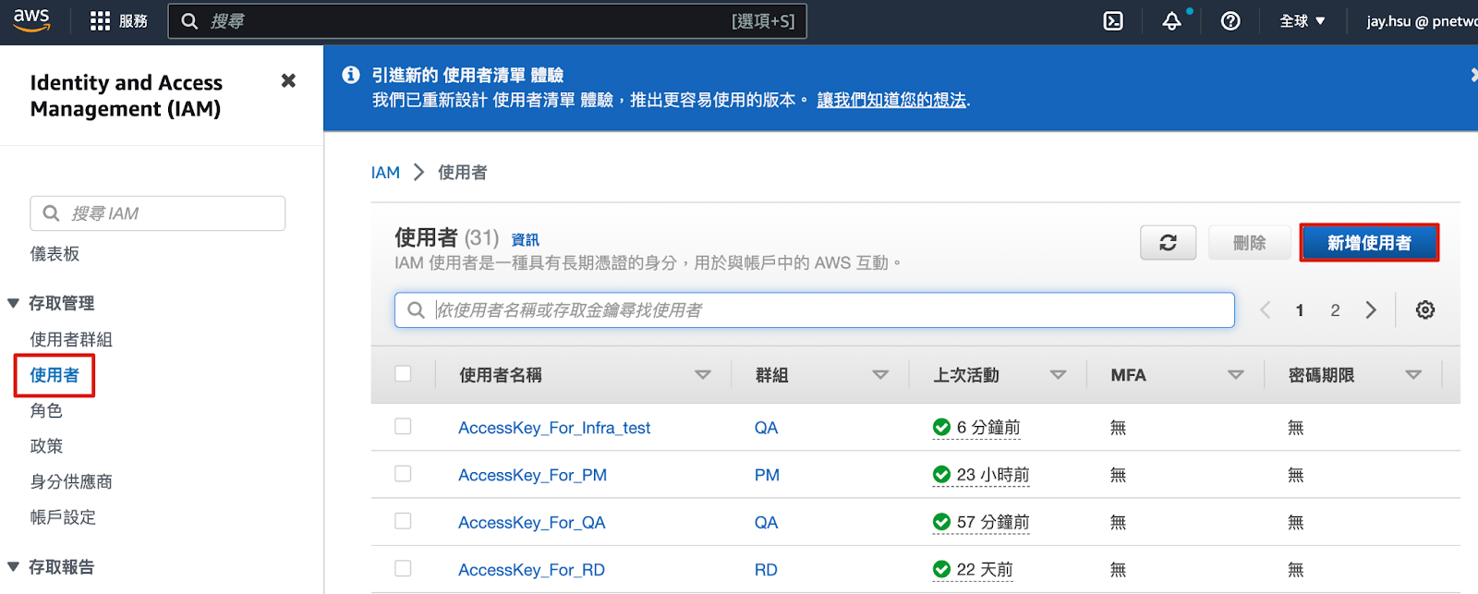This screenshot has width=1478, height=594.
Task: Open 政策 in the sidebar
Action: [46, 446]
